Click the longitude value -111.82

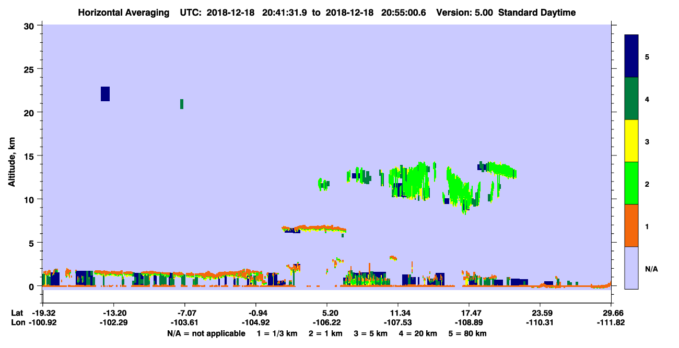click(611, 322)
